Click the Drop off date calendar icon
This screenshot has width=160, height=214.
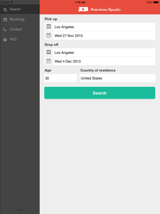click(x=48, y=61)
